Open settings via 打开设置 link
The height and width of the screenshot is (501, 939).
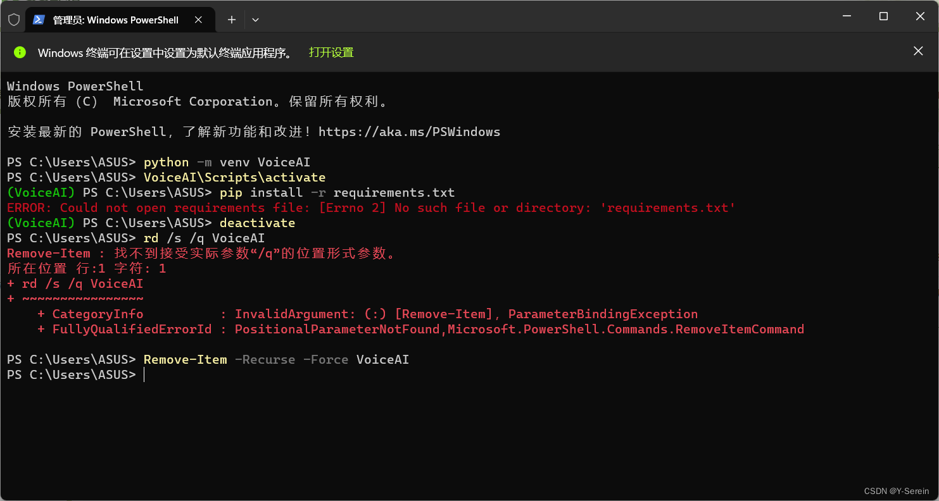point(331,53)
